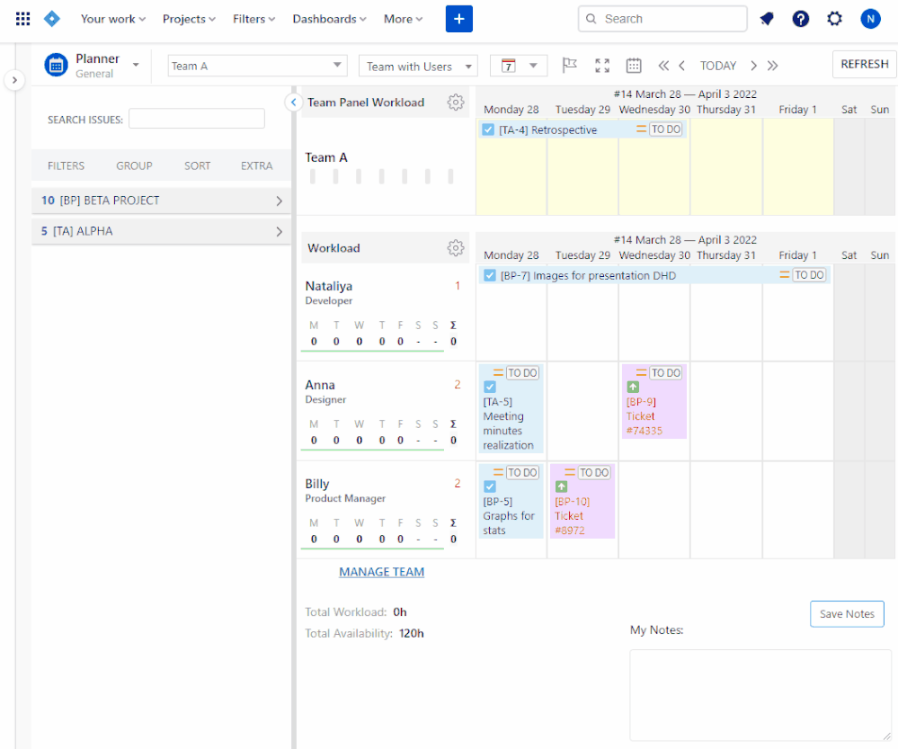Image resolution: width=898 pixels, height=749 pixels.
Task: Click the TO DO status on BP-7
Action: (809, 275)
